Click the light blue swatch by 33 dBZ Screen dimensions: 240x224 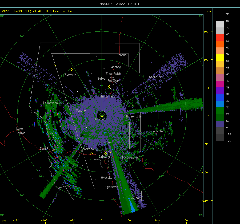click(x=220, y=104)
